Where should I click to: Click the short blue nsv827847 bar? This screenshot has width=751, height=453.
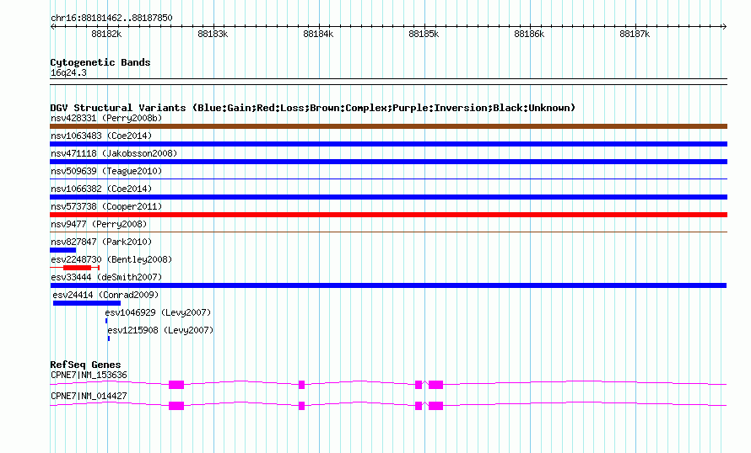point(62,250)
